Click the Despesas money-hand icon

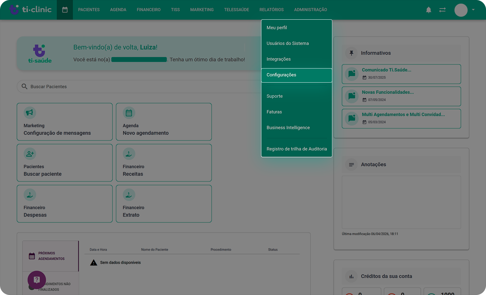coord(30,195)
